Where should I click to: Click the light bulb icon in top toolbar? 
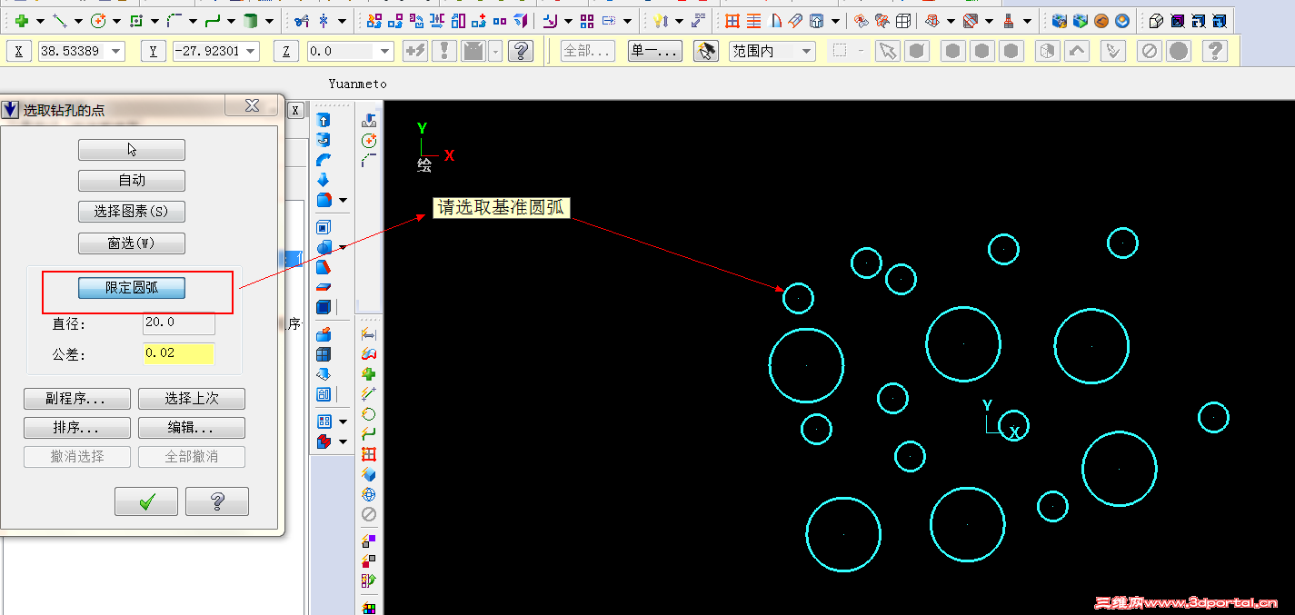[661, 21]
